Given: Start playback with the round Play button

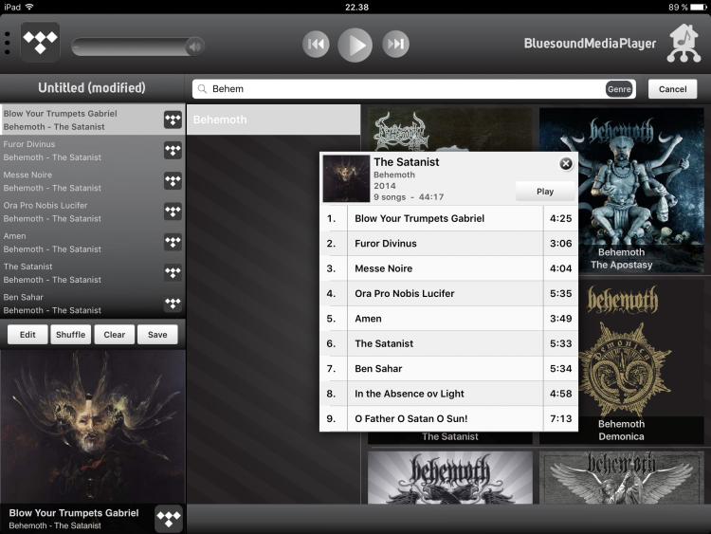Looking at the screenshot, I should pos(355,45).
